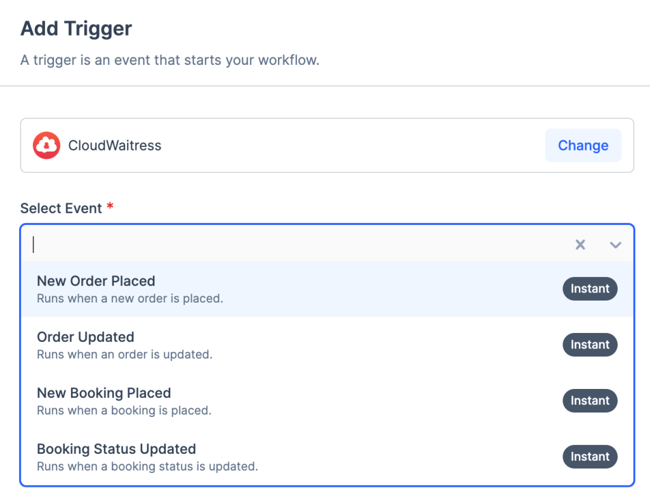This screenshot has width=650, height=497.
Task: Click the CloudWaitress logo icon
Action: pos(46,146)
